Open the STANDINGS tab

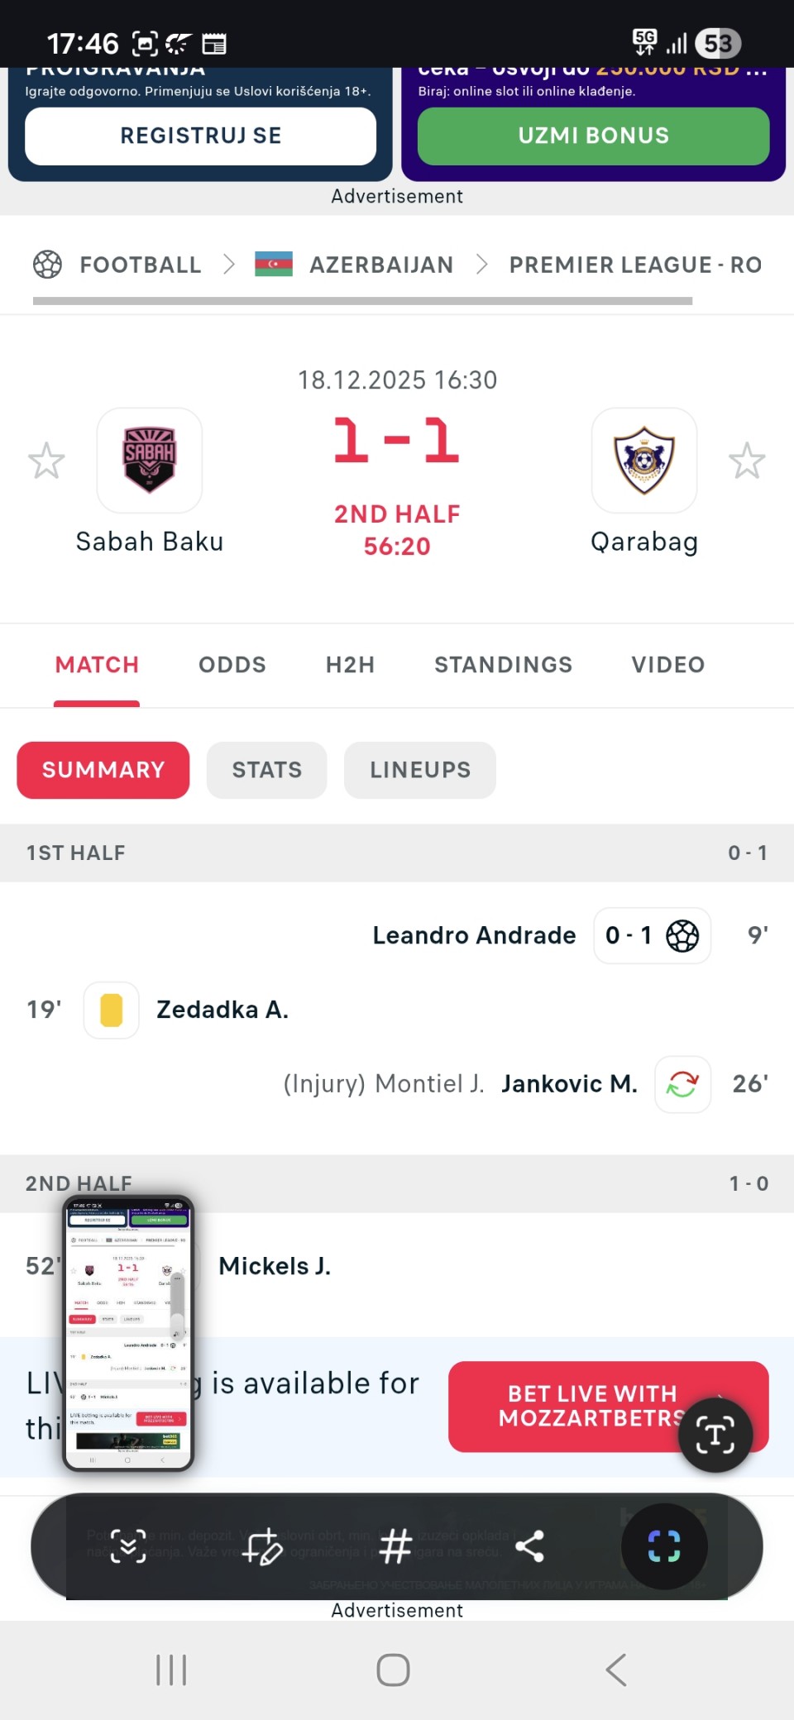[503, 665]
